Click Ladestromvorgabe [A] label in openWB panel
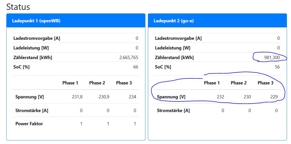The width and height of the screenshot is (291, 144). (x=37, y=38)
